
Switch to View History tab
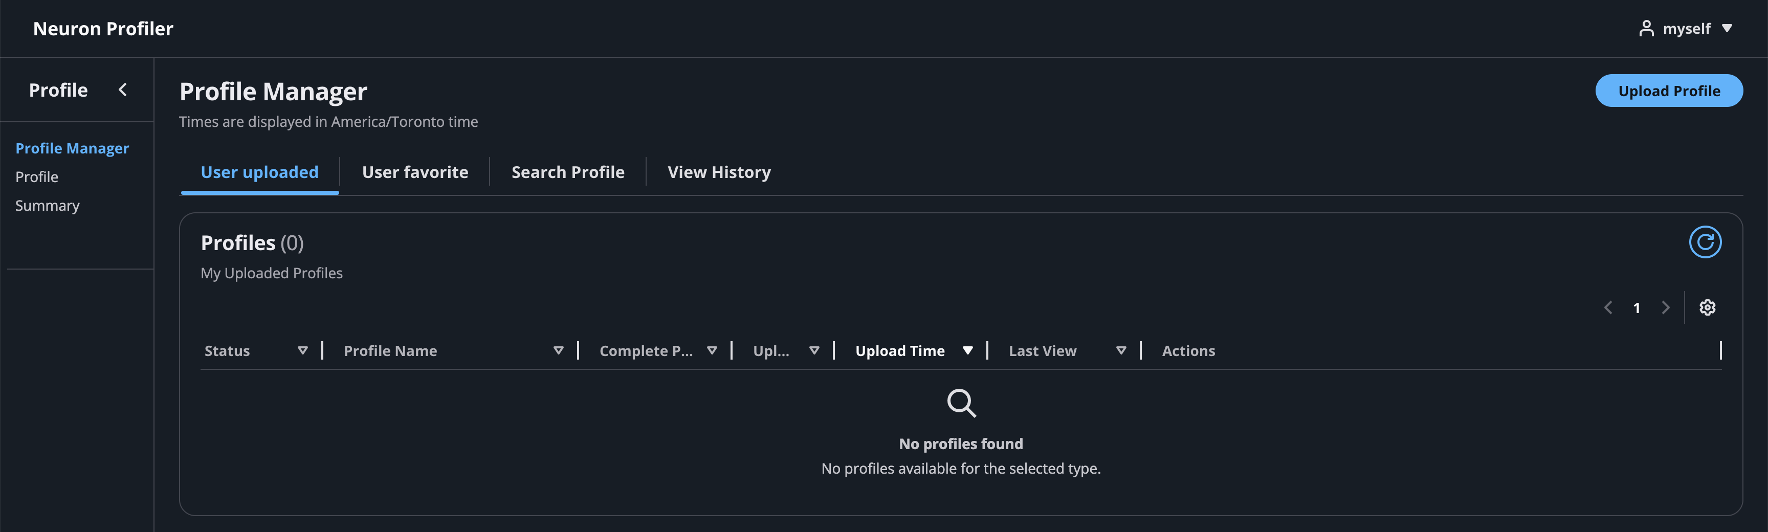(x=719, y=172)
